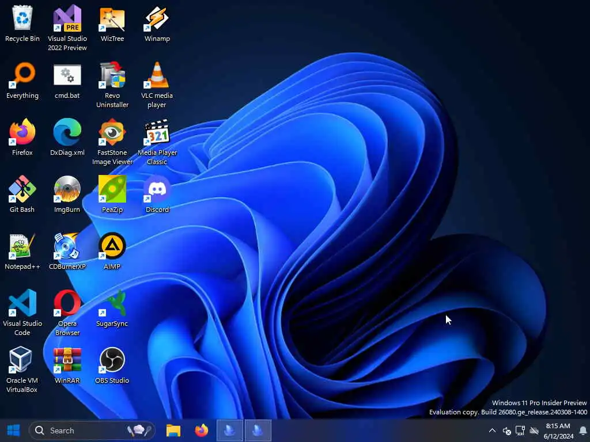Open the network status tray icon
Image resolution: width=590 pixels, height=442 pixels.
(520, 430)
